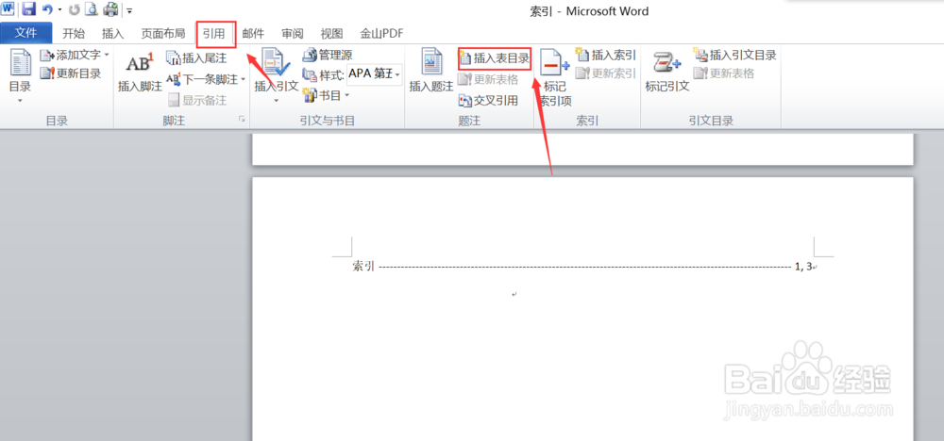
Task: Click the Print Preview icon
Action: click(x=91, y=9)
